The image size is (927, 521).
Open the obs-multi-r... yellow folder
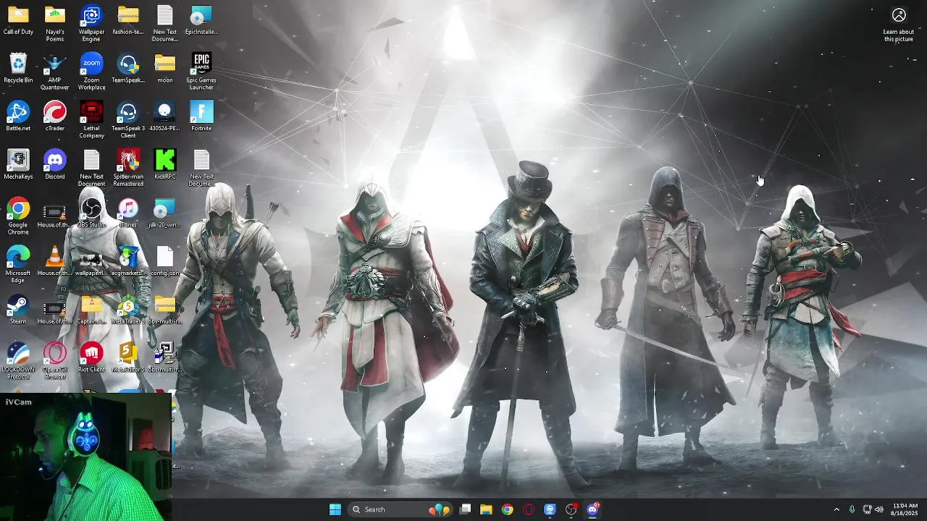point(165,310)
